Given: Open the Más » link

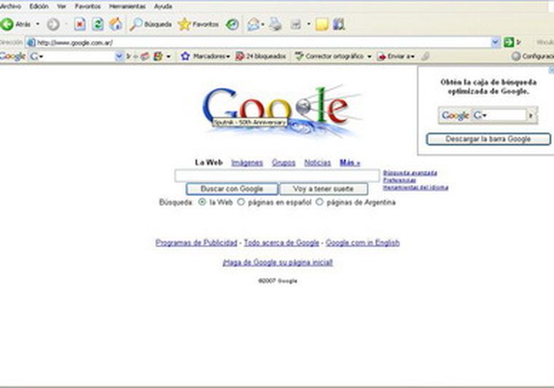Looking at the screenshot, I should (x=350, y=162).
